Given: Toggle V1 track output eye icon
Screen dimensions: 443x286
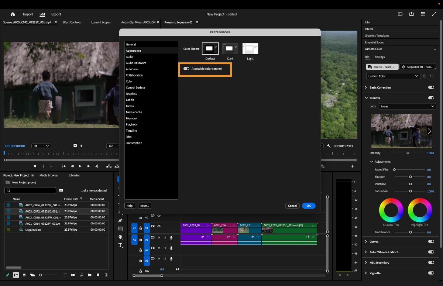Looking at the screenshot, I should (159, 226).
